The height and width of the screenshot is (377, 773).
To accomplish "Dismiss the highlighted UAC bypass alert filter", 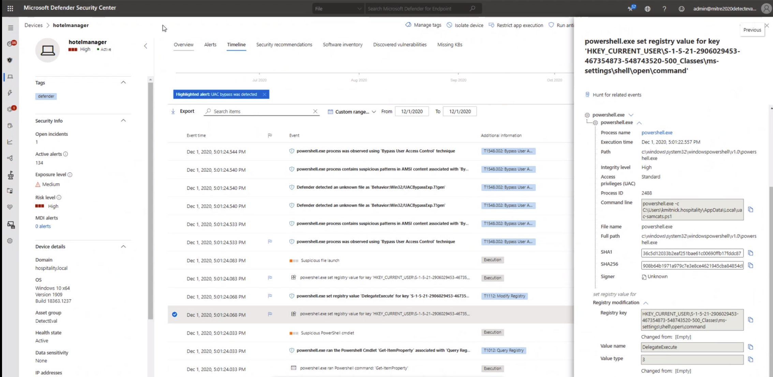I will (264, 95).
